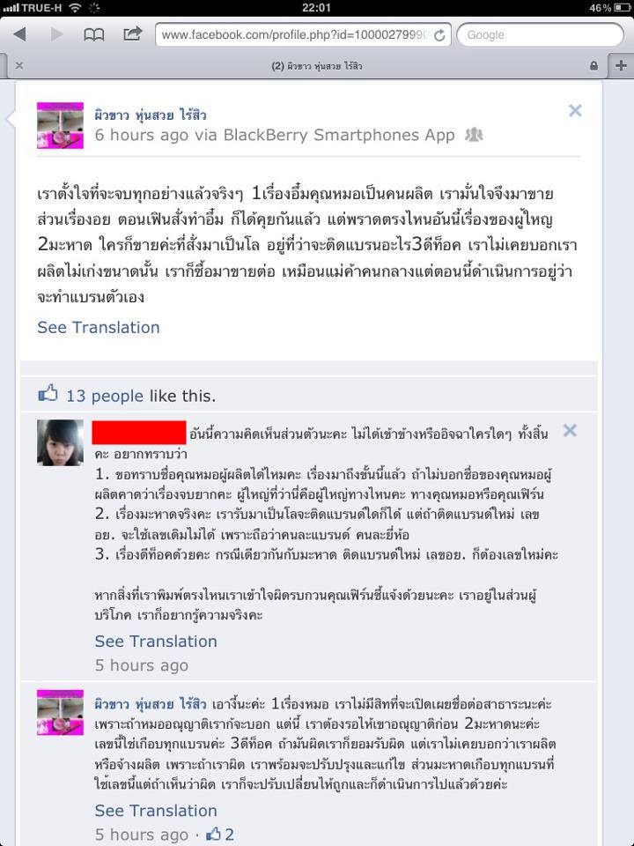The width and height of the screenshot is (634, 846).
Task: Open See Translation under the main post
Action: click(99, 328)
